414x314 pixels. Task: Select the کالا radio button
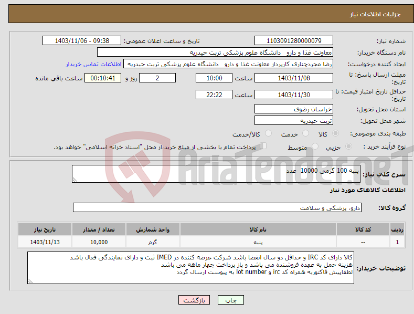coord(336,133)
